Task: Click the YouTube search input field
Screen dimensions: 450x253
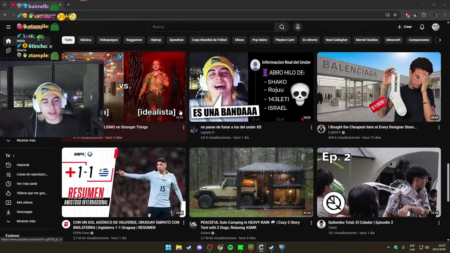Action: tap(212, 27)
